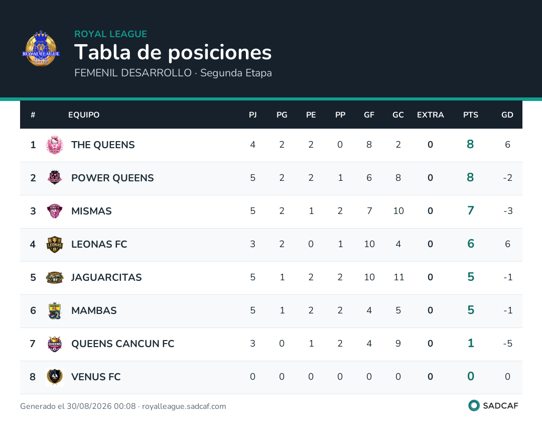Click the LEONAS FC lion badge

55,244
